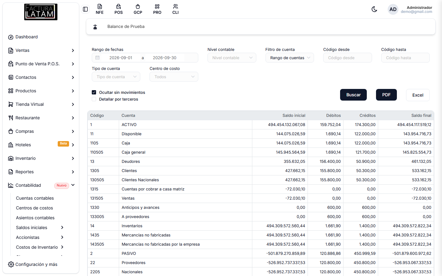Expand the Accionistas submenu
The image size is (442, 276).
(x=40, y=237)
